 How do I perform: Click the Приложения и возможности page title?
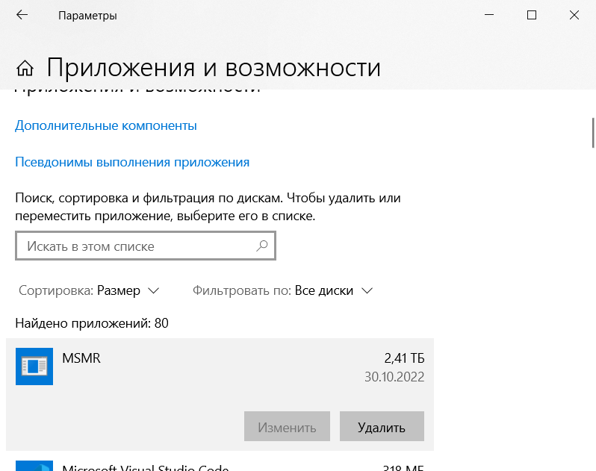click(x=214, y=69)
